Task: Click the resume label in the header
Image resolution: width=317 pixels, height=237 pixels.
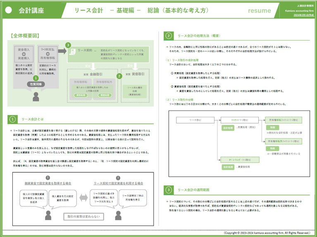Action: point(260,10)
